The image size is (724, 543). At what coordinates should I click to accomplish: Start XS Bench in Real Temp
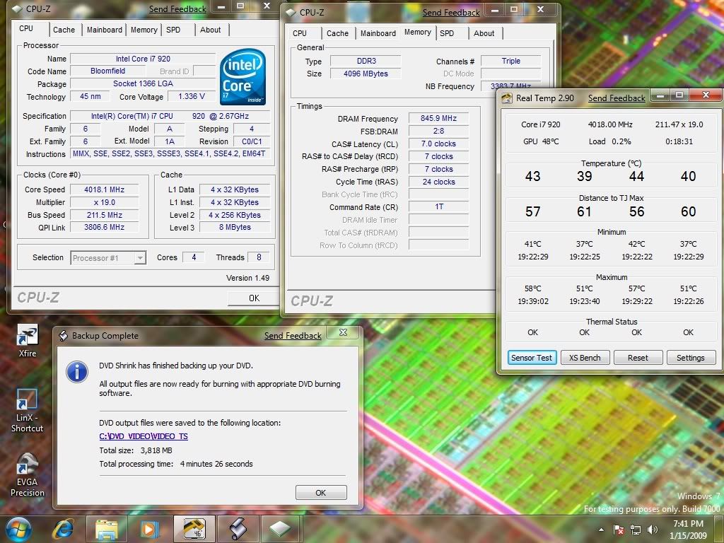point(585,358)
